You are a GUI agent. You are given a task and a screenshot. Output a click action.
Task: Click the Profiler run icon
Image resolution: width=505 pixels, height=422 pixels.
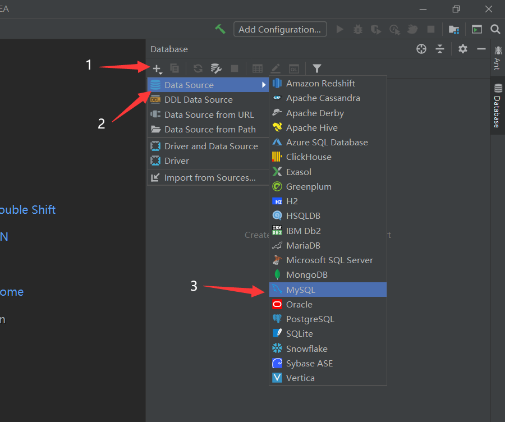tap(394, 30)
